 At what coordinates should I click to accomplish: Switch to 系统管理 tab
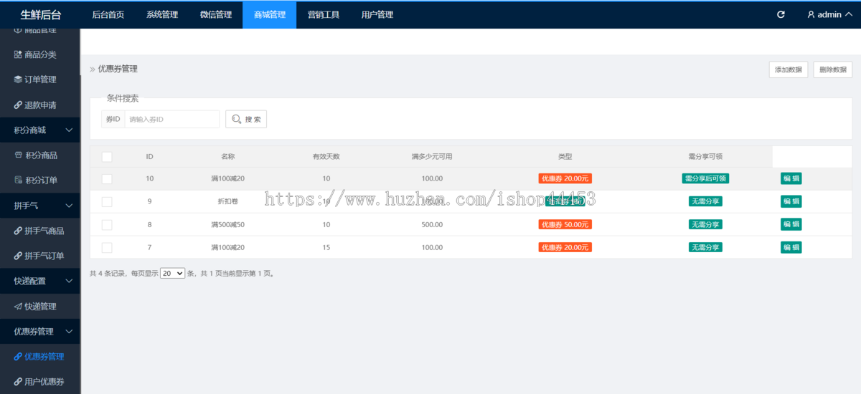(162, 14)
